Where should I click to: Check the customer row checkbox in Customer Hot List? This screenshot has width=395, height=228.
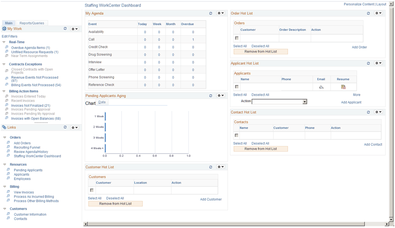click(91, 190)
